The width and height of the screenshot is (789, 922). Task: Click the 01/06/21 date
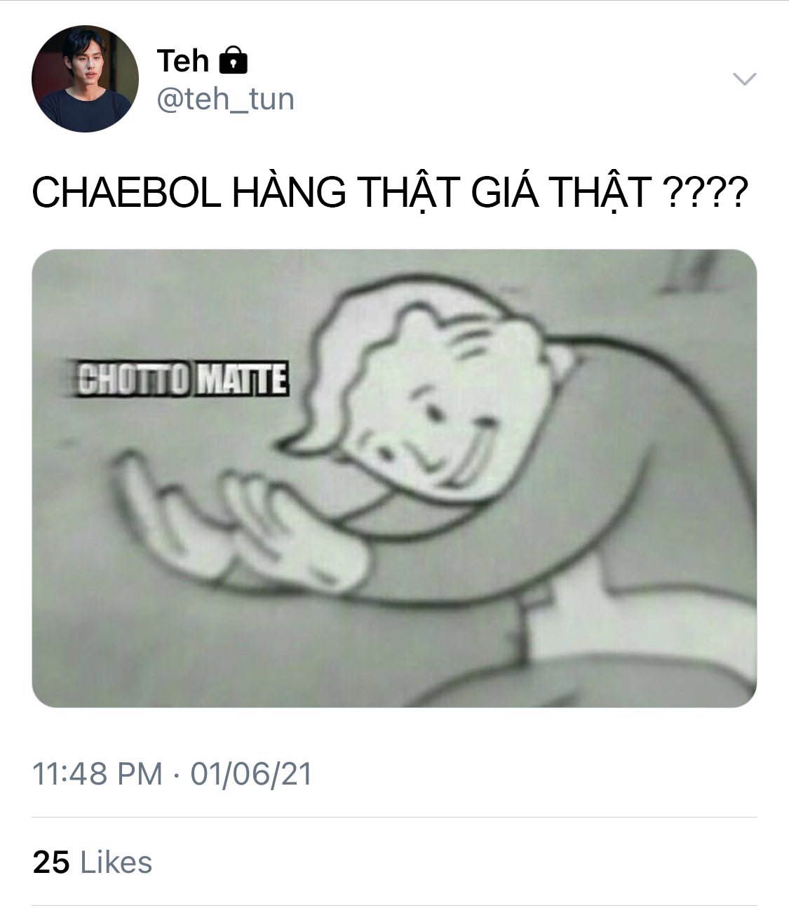[x=251, y=775]
